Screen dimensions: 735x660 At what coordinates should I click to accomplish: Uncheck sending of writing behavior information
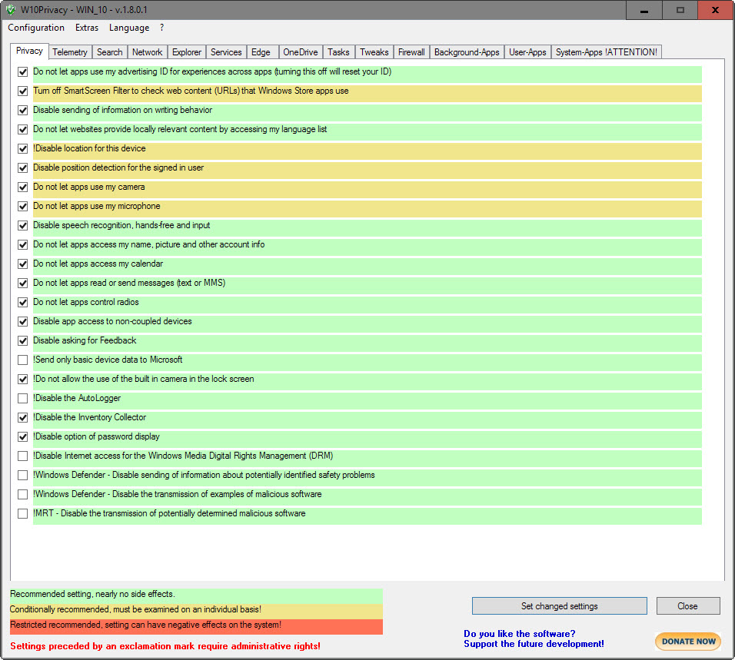(x=22, y=110)
